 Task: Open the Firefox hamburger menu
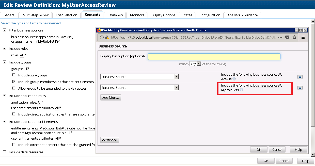click(x=303, y=37)
